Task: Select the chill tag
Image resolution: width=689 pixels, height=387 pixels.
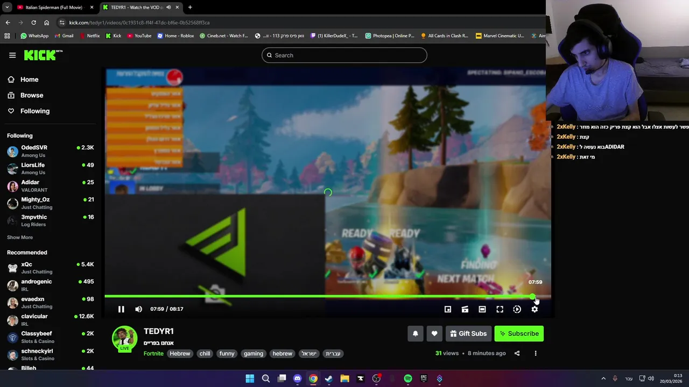Action: (205, 354)
